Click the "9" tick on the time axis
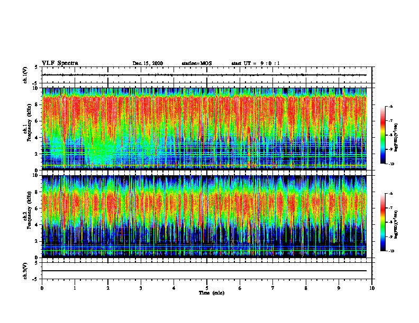 tap(339, 288)
